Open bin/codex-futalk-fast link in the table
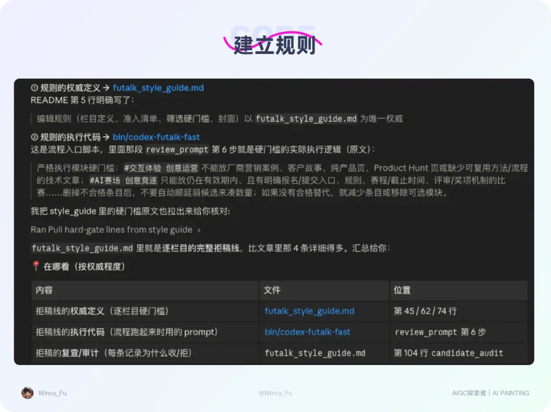The width and height of the screenshot is (551, 412). tap(307, 332)
